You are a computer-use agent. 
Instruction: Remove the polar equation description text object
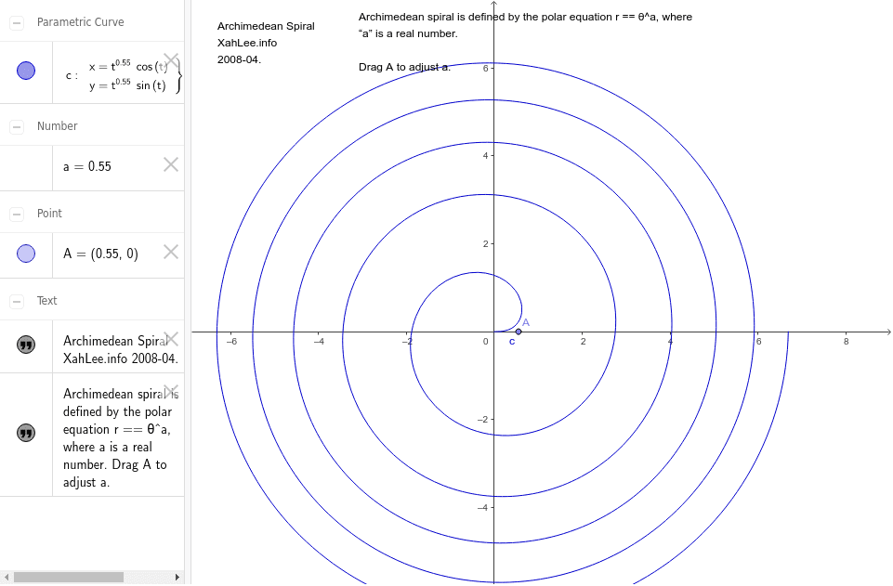coord(171,393)
